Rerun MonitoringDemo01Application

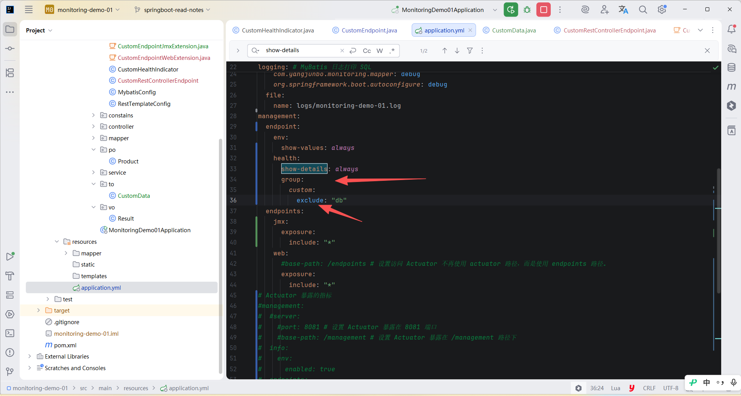pos(511,10)
